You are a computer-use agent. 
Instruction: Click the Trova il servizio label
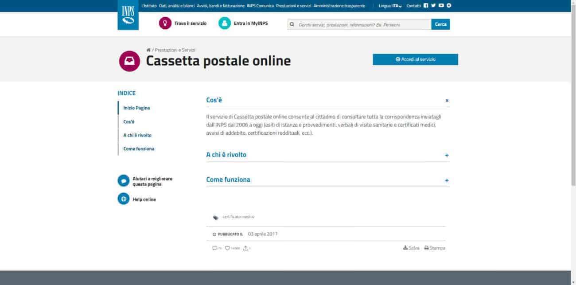[191, 23]
